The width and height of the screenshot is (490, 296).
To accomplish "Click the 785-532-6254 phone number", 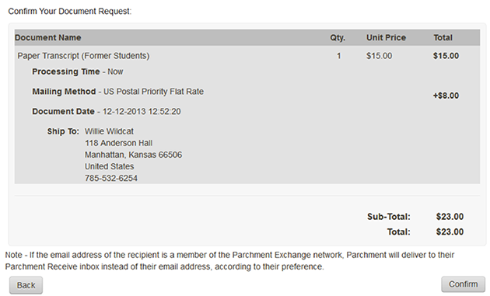I will tap(111, 178).
